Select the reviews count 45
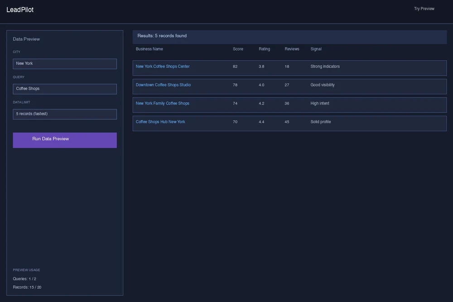This screenshot has width=453, height=302. 287,122
